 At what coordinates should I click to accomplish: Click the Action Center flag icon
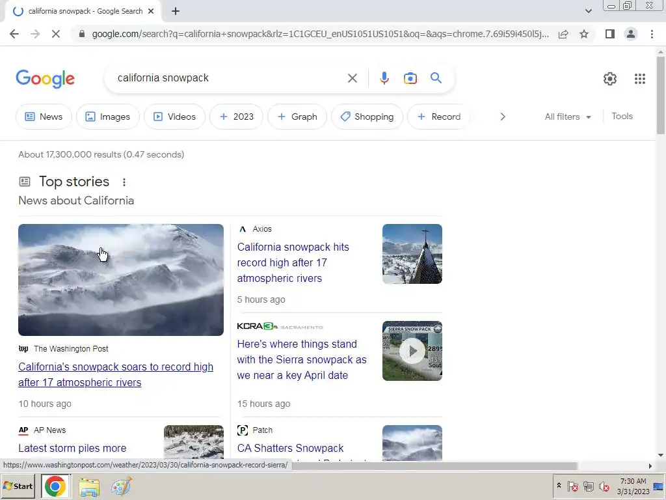tap(572, 486)
